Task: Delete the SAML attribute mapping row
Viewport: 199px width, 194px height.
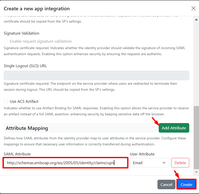Action: point(180,163)
